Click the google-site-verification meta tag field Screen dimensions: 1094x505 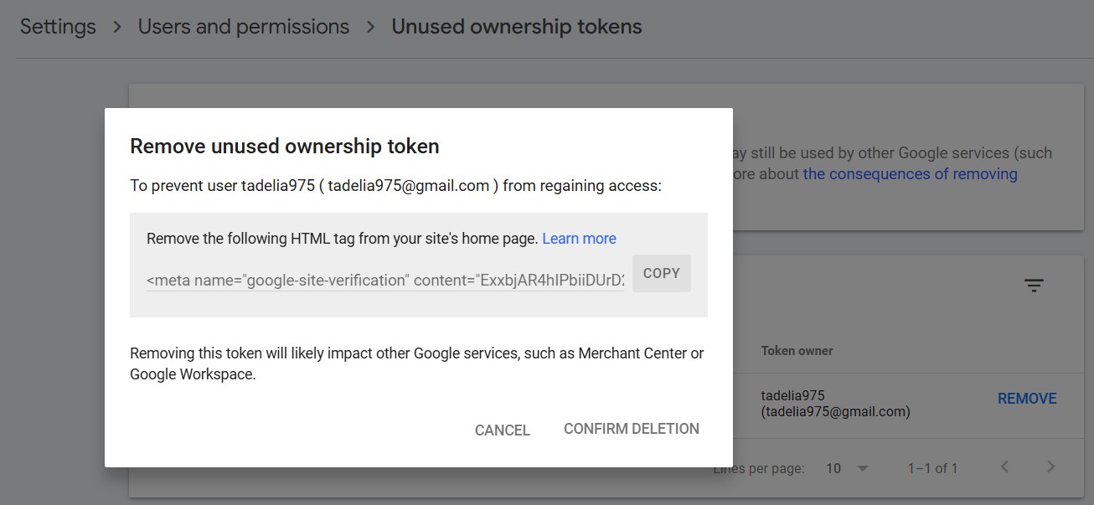coord(385,281)
